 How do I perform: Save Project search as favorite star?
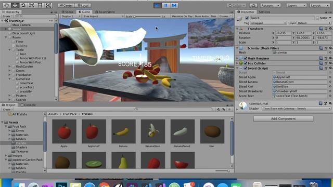pyautogui.click(x=229, y=110)
